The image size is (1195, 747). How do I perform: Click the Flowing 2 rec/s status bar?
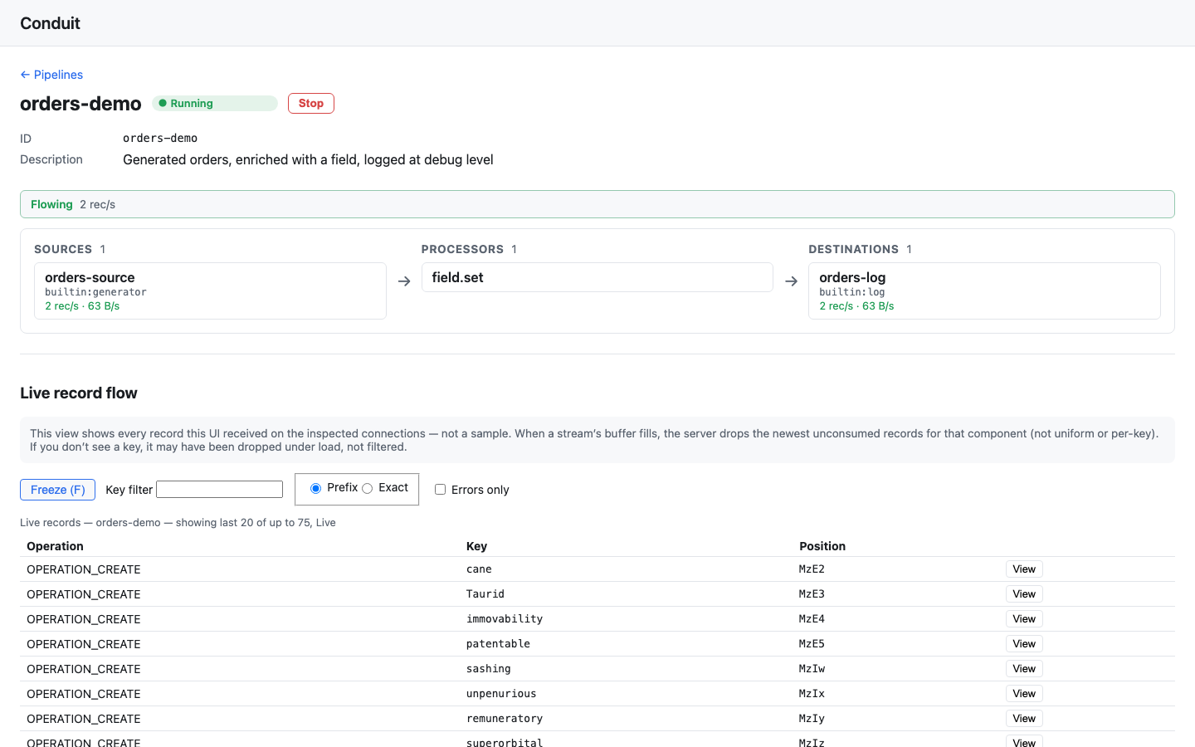597,204
